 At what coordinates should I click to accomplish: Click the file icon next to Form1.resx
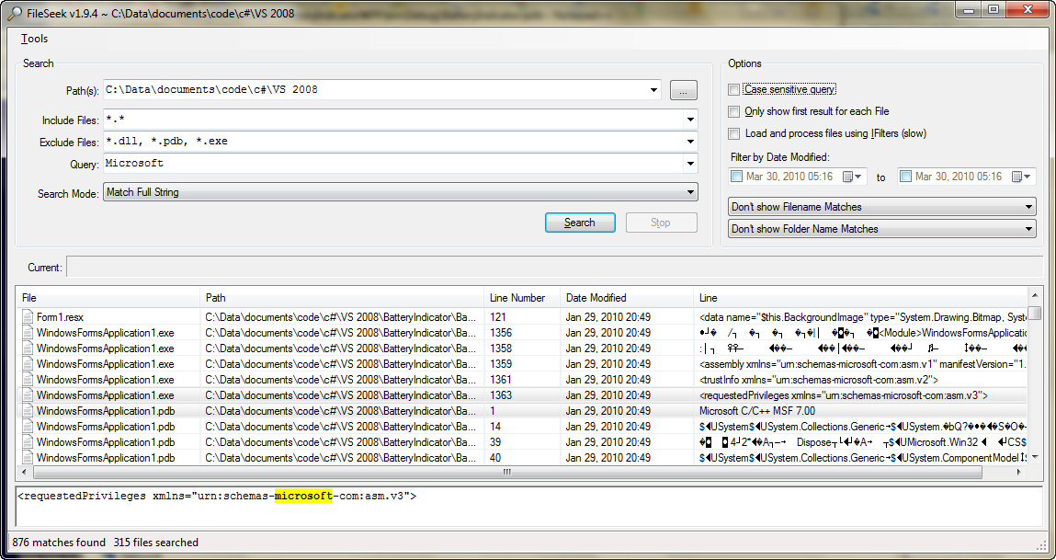(x=28, y=316)
